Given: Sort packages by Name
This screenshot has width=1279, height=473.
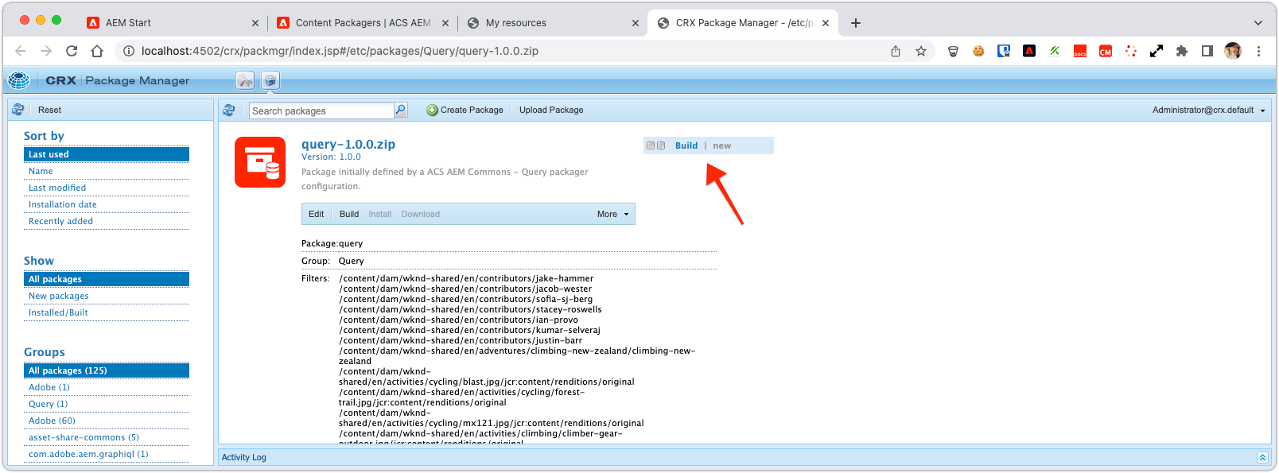Looking at the screenshot, I should tap(107, 171).
